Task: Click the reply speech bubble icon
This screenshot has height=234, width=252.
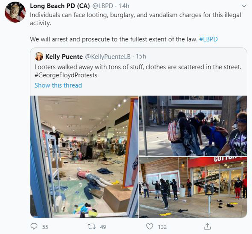Action: click(34, 226)
